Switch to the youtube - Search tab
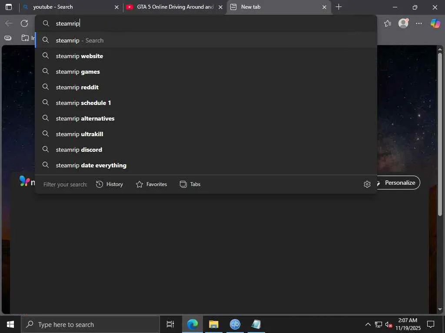Image resolution: width=445 pixels, height=333 pixels. [x=71, y=7]
